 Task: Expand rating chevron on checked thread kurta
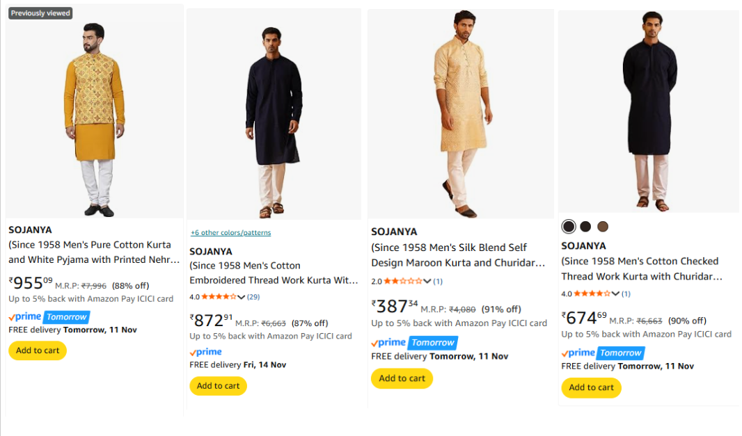tap(615, 294)
